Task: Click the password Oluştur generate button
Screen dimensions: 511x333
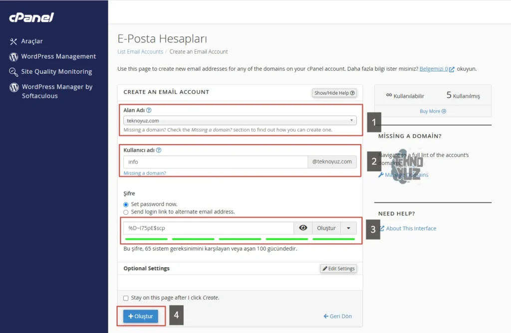Action: click(x=326, y=228)
